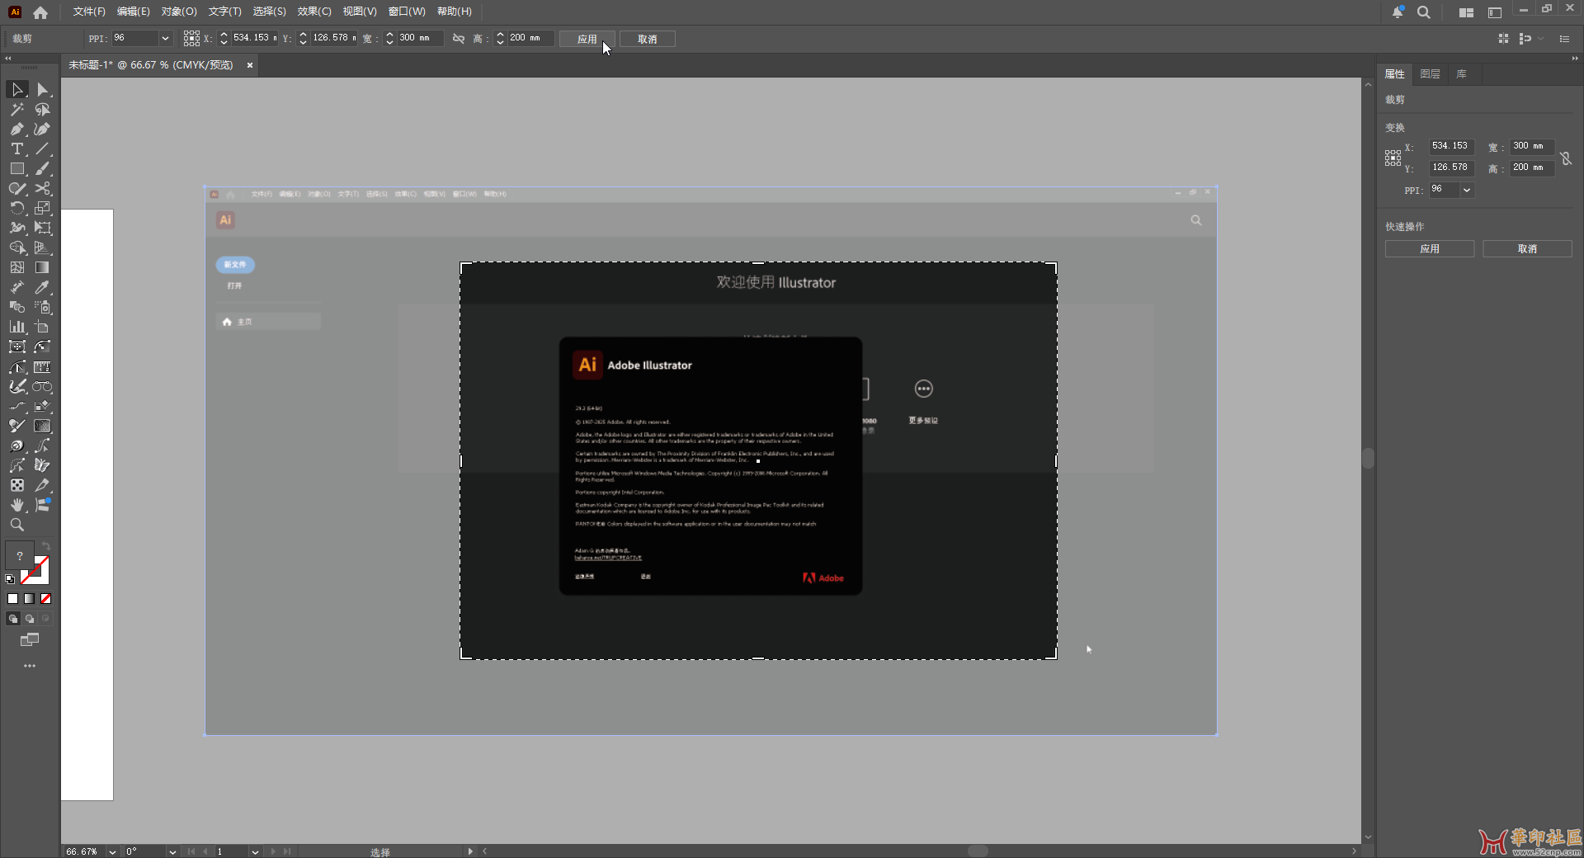Toggle constrain width and height proportions link
The width and height of the screenshot is (1584, 858).
click(459, 39)
